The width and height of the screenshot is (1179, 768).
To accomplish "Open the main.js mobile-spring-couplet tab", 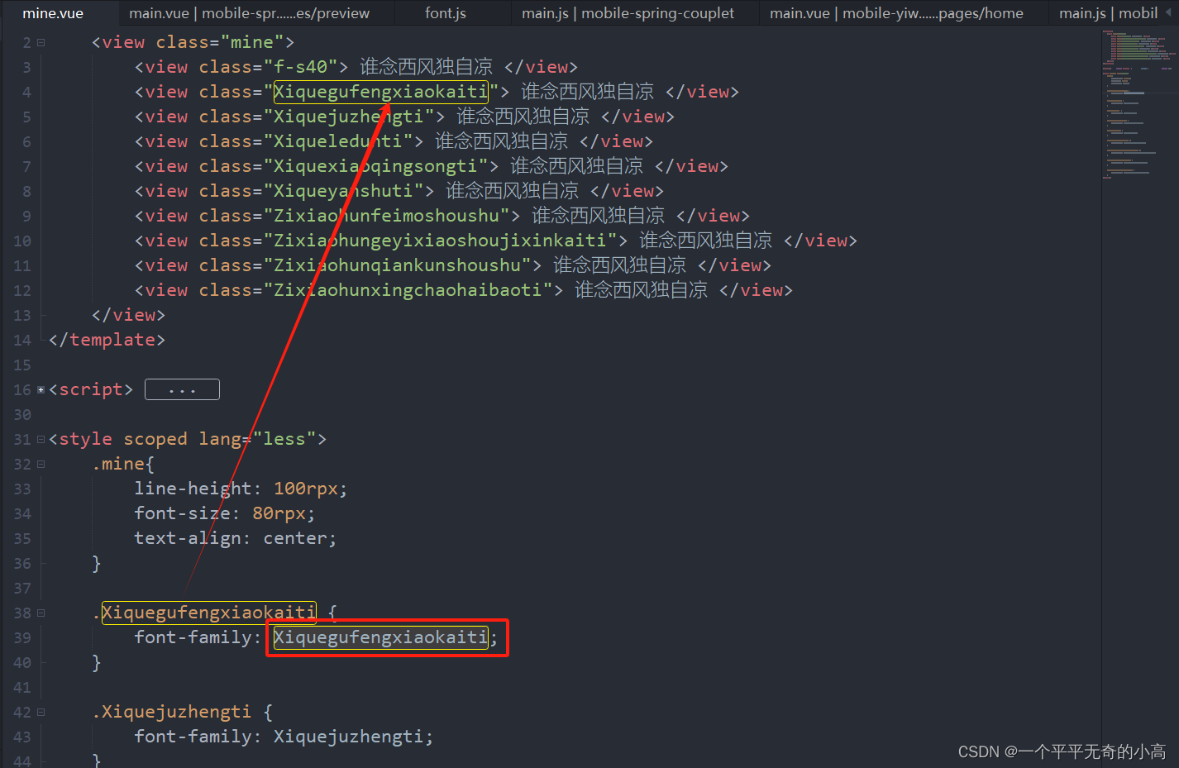I will click(628, 13).
